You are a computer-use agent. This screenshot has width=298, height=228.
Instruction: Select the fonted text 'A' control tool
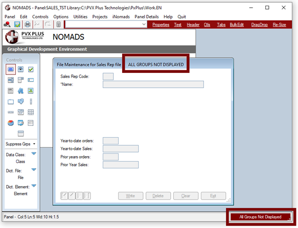click(x=20, y=91)
